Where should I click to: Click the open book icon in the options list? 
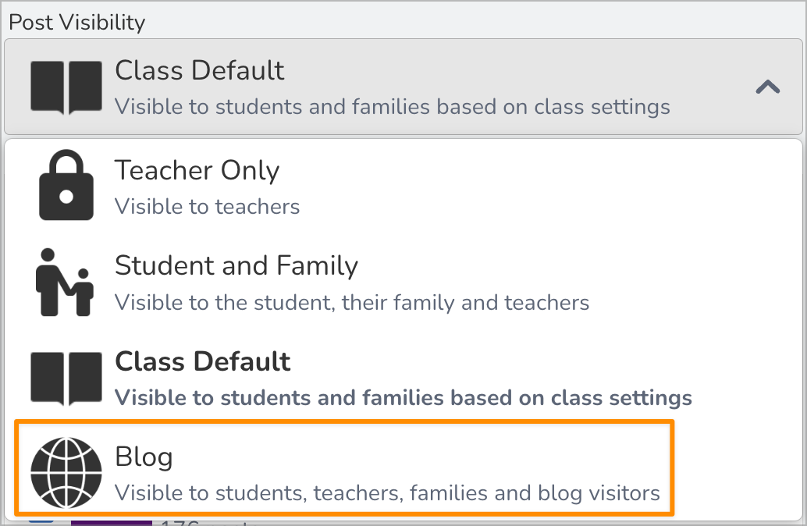click(x=66, y=379)
